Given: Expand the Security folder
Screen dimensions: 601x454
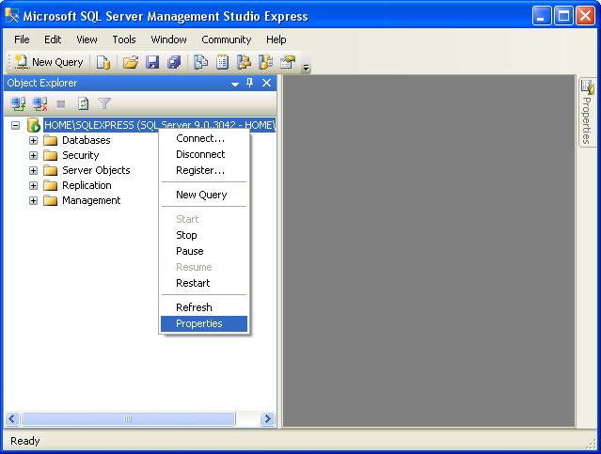Looking at the screenshot, I should (x=33, y=155).
